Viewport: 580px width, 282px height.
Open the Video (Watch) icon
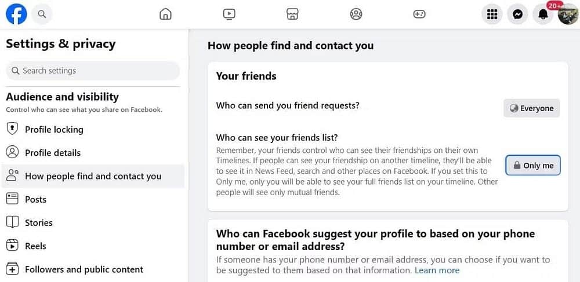coord(229,14)
